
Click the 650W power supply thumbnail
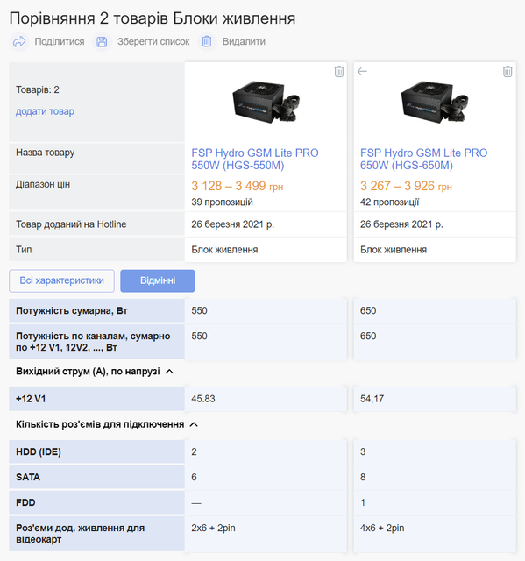[435, 103]
